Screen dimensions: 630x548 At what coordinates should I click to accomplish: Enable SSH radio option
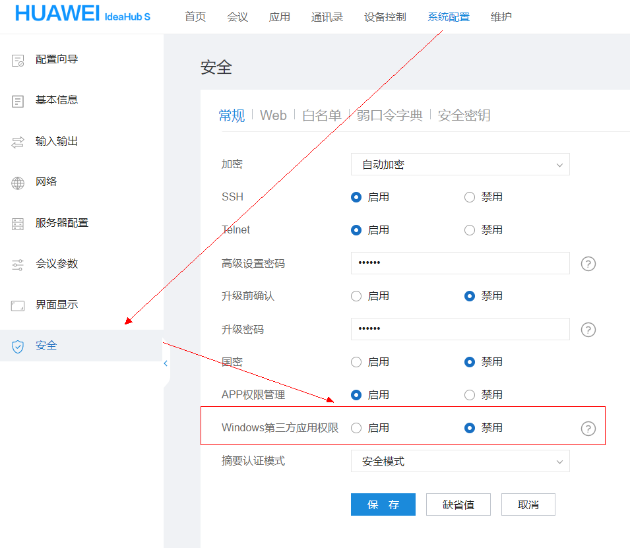tap(356, 197)
